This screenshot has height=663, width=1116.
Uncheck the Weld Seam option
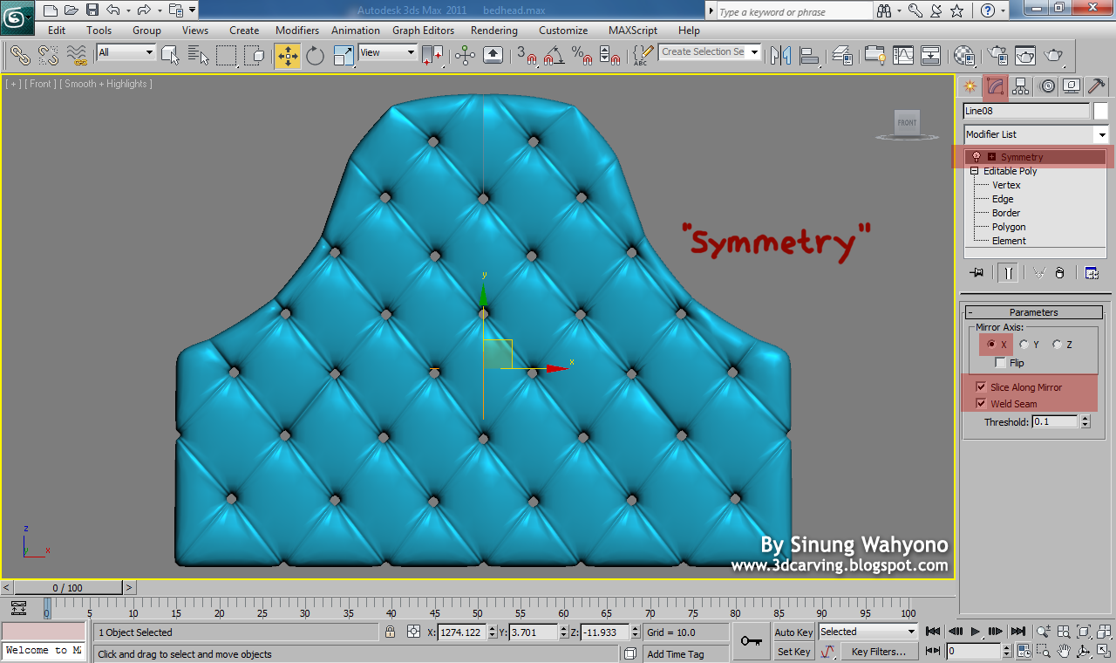point(981,404)
